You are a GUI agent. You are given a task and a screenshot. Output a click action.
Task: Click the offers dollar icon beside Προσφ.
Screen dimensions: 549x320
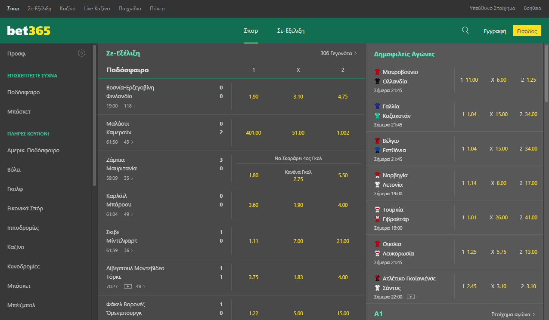81,53
